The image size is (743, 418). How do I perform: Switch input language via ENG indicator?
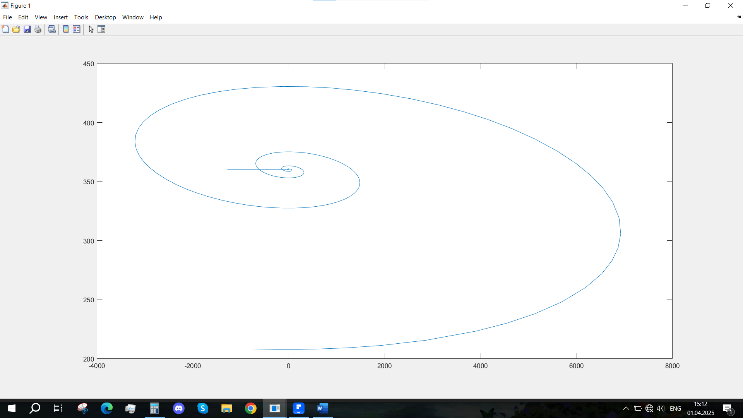(675, 408)
